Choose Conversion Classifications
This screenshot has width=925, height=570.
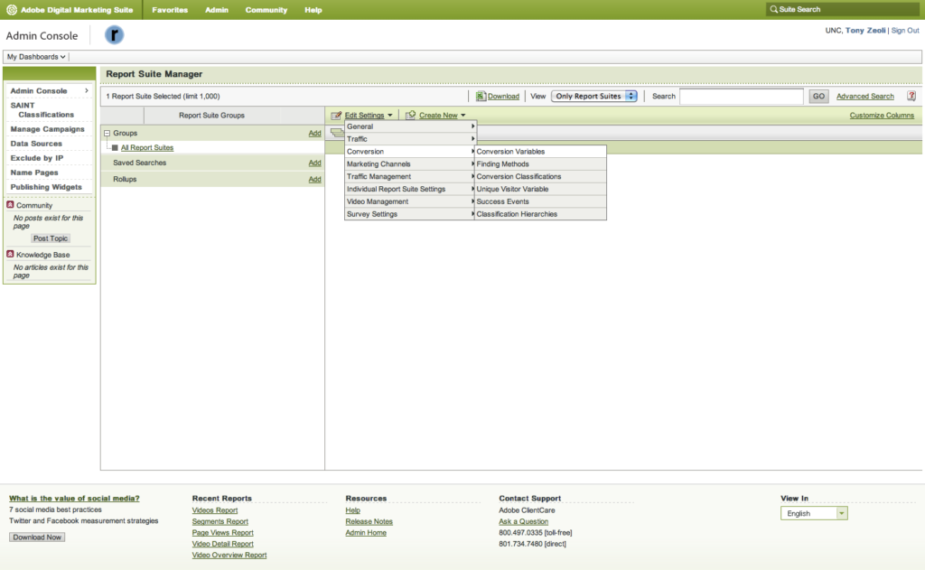click(x=540, y=176)
